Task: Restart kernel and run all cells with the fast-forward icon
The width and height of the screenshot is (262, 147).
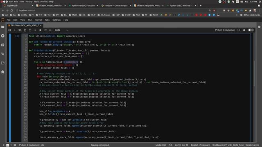Action: pos(50,30)
